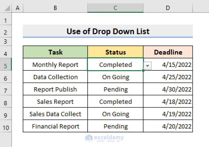This screenshot has height=147, width=209.
Task: Select the Status header cell
Action: (115, 52)
